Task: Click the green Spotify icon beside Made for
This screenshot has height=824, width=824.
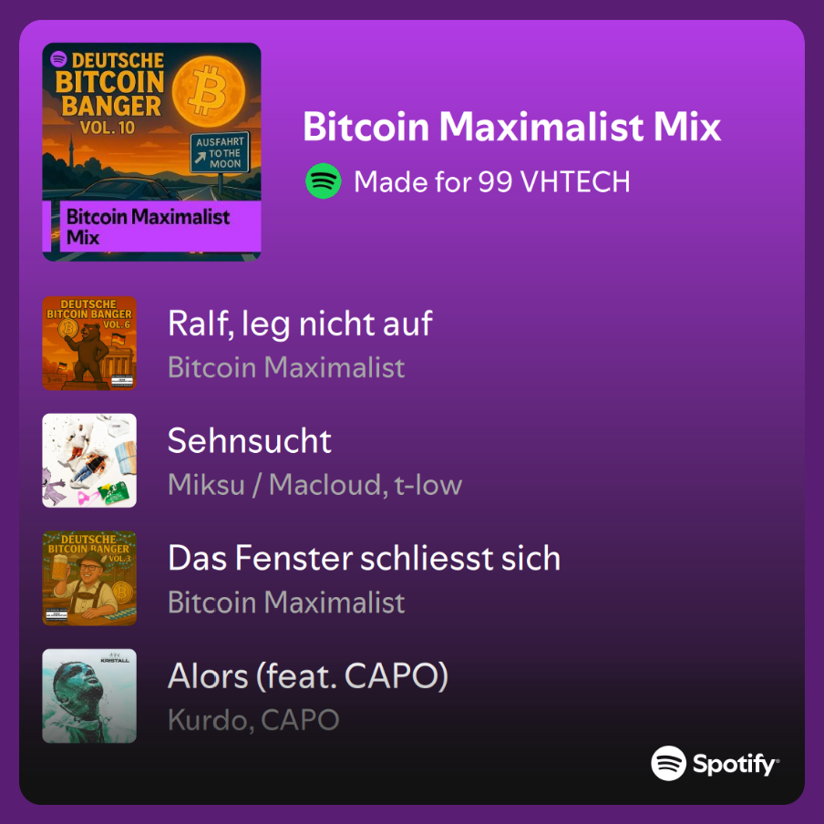Action: pos(324,181)
